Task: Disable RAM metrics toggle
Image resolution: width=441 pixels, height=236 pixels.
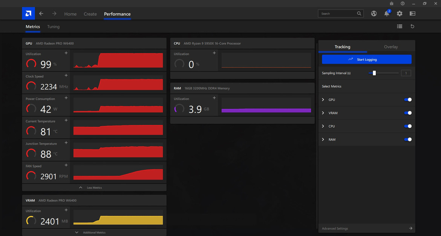Action: pos(408,139)
